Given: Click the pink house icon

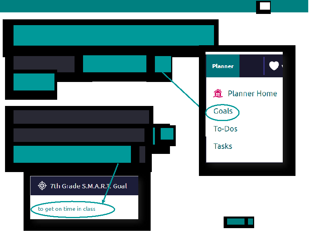Looking at the screenshot, I should point(218,93).
